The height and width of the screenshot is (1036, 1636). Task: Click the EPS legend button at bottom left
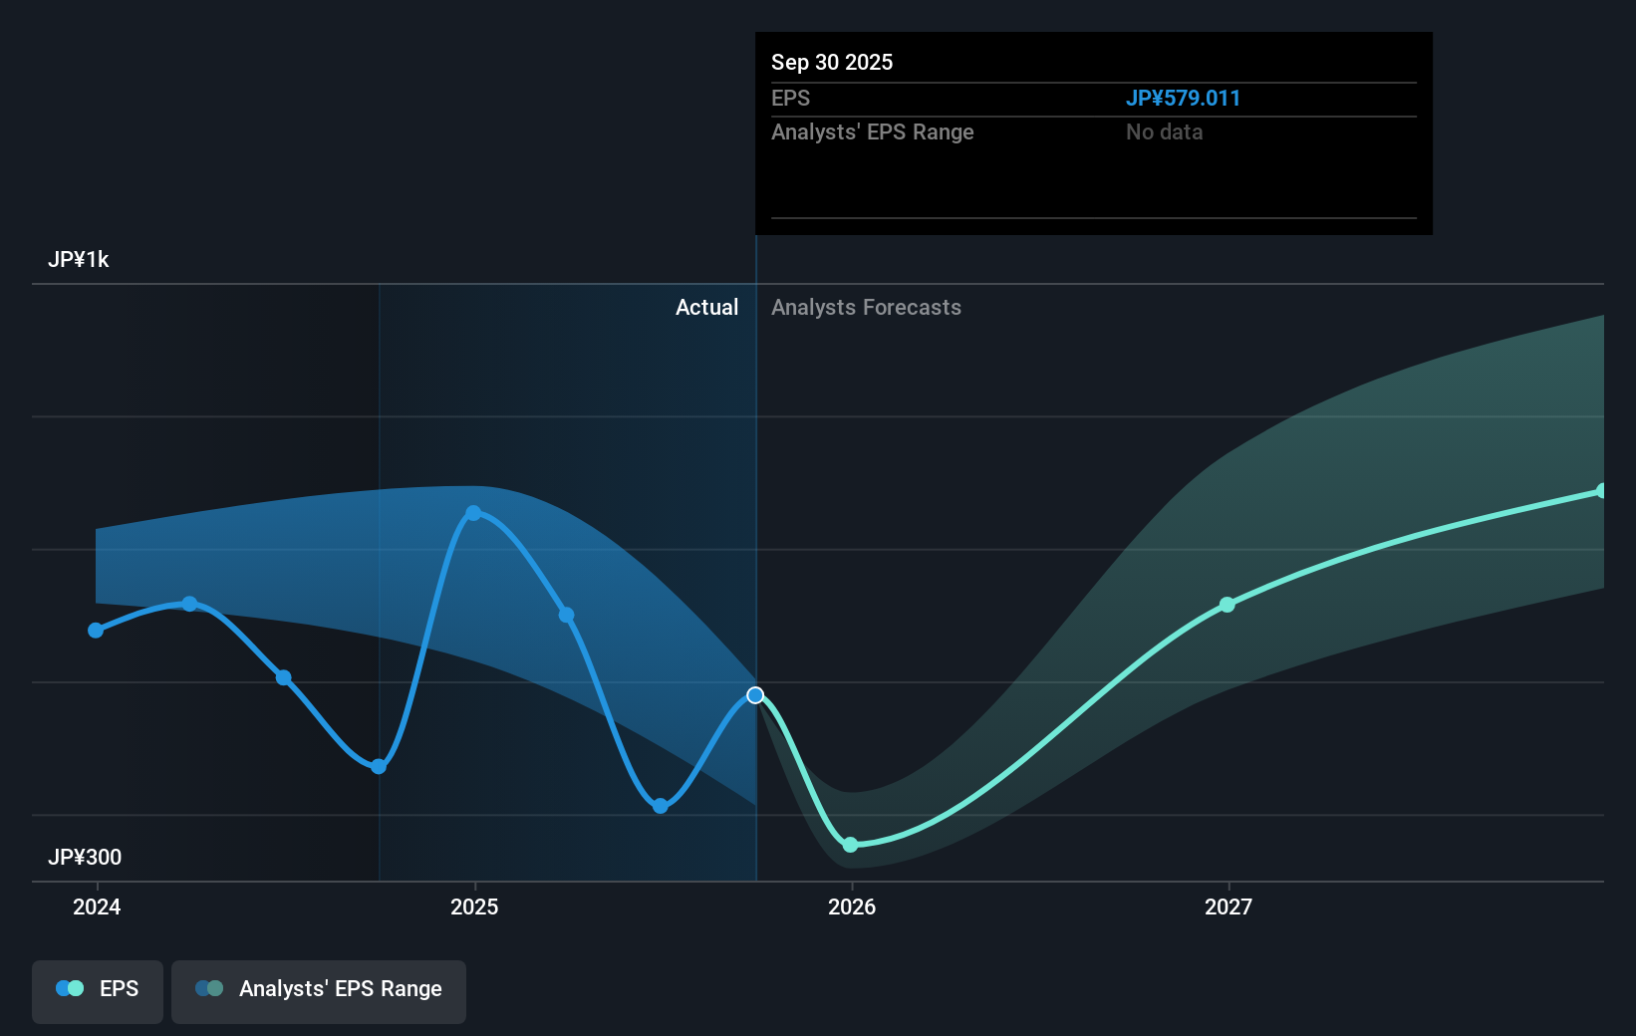97,991
